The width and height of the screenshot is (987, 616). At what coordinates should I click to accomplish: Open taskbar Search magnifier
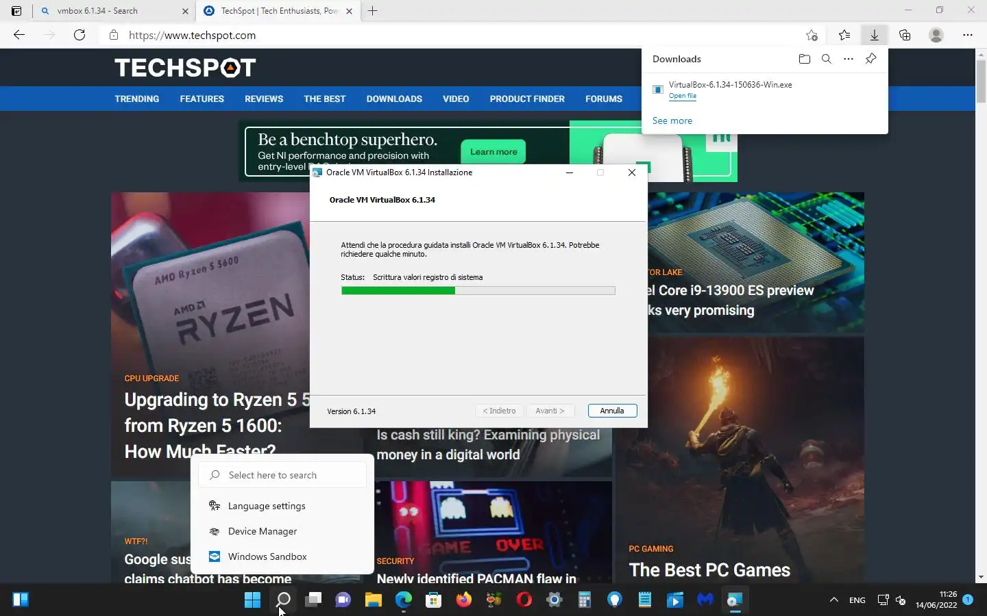[x=283, y=600]
